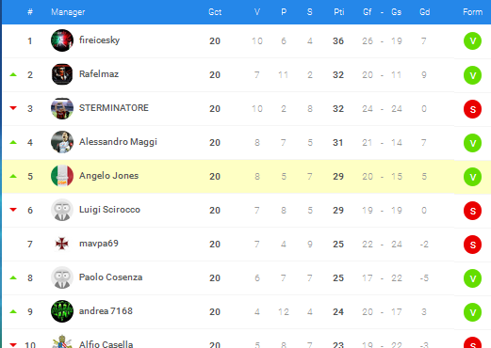Screen dimensions: 491x348
Task: Sort table by Pti column header
Action: click(339, 12)
